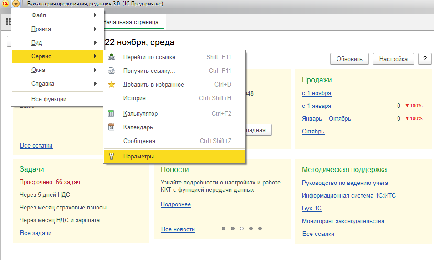
Task: Click the Методическая поддержка heading
Action: coord(344,170)
